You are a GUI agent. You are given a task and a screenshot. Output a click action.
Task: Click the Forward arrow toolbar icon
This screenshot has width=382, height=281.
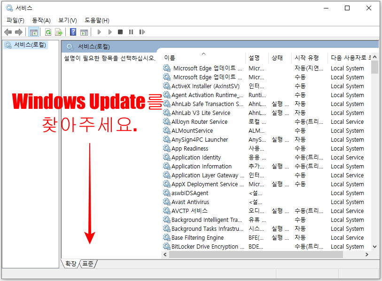click(x=18, y=32)
